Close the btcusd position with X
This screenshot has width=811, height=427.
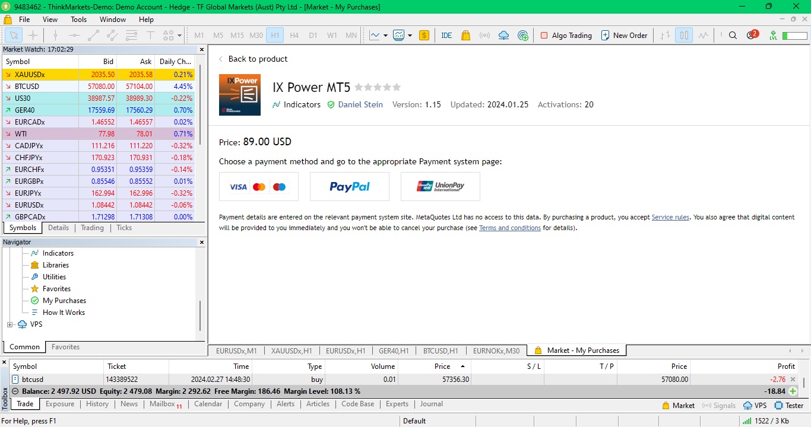click(x=793, y=380)
